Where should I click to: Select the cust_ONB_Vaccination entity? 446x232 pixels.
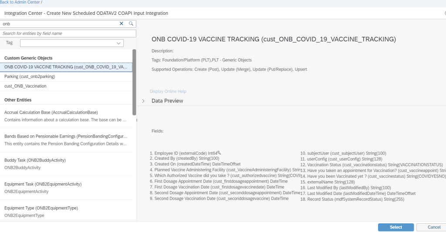click(x=66, y=86)
